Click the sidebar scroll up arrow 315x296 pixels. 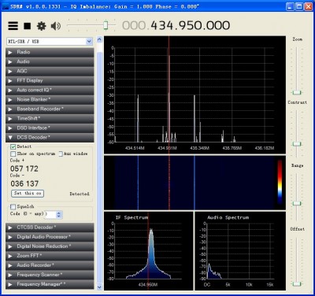coord(99,39)
